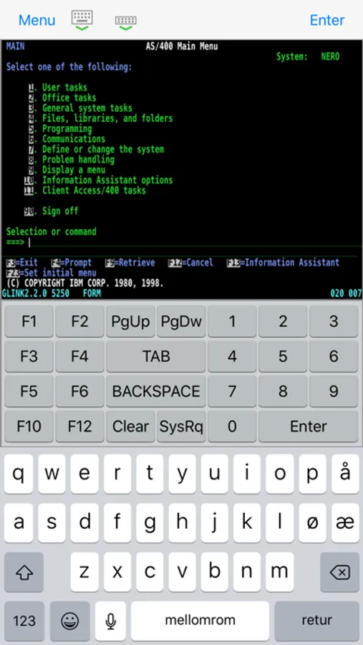Tap the F4=Prompt label on terminal

pyautogui.click(x=72, y=262)
